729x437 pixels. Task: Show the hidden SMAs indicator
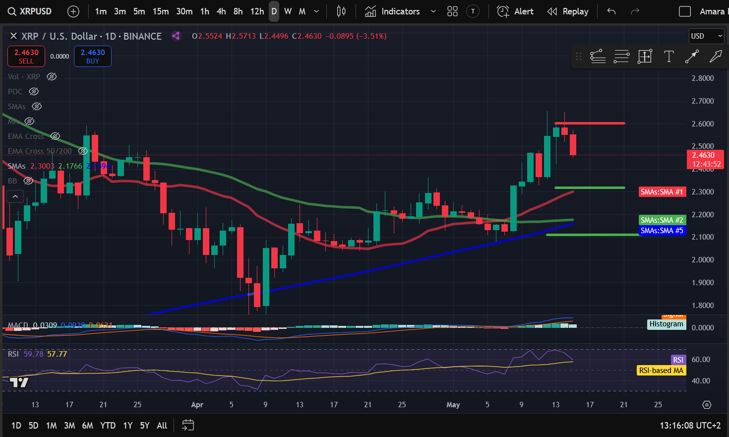37,106
